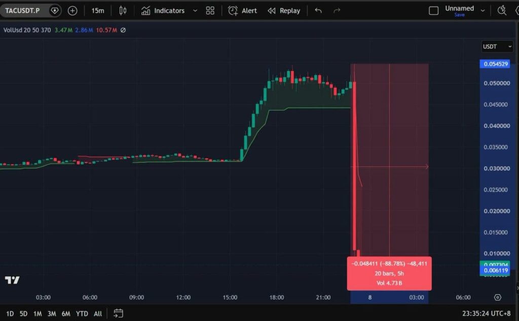Screen dimensions: 519x321
Task: Toggle the diamond icon next to TACUSDT.P
Action: (54, 11)
